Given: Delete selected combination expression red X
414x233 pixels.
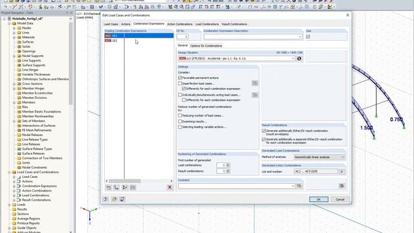Looking at the screenshot, I should 169,187.
